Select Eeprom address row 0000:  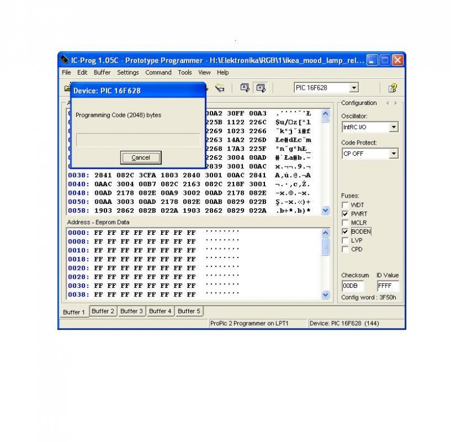tap(78, 233)
